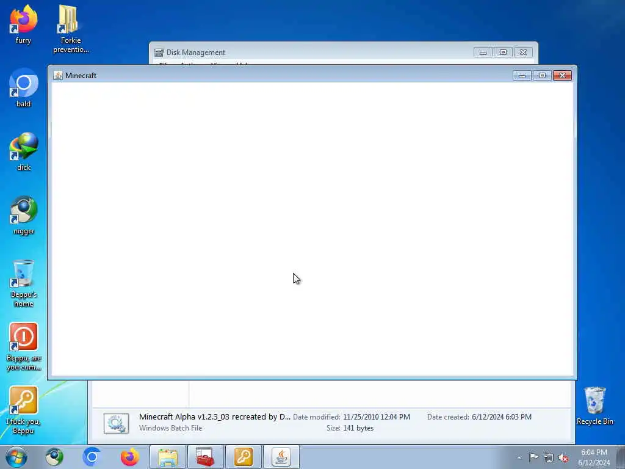Screen dimensions: 625x469
Task: Click the Java Minecraft taskbar button
Action: [x=281, y=457]
